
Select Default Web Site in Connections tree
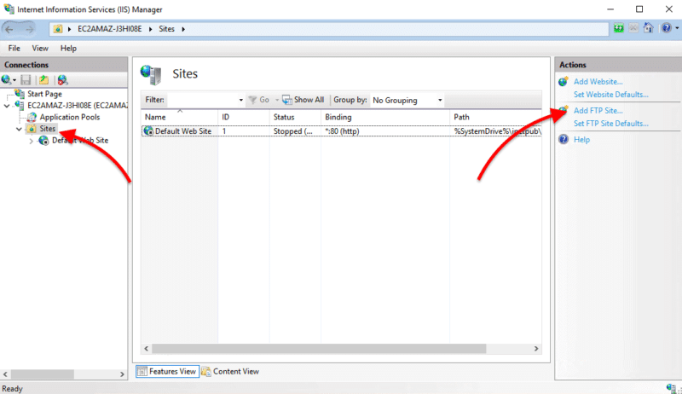(80, 141)
